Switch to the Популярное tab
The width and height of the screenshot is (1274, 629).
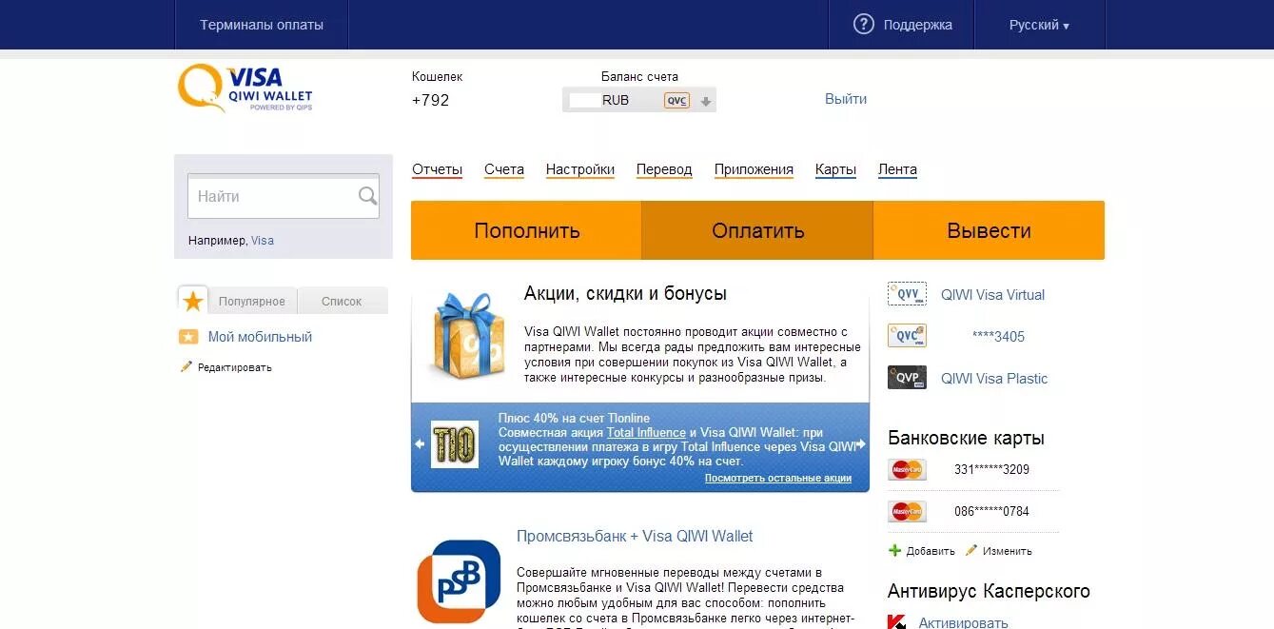click(252, 301)
